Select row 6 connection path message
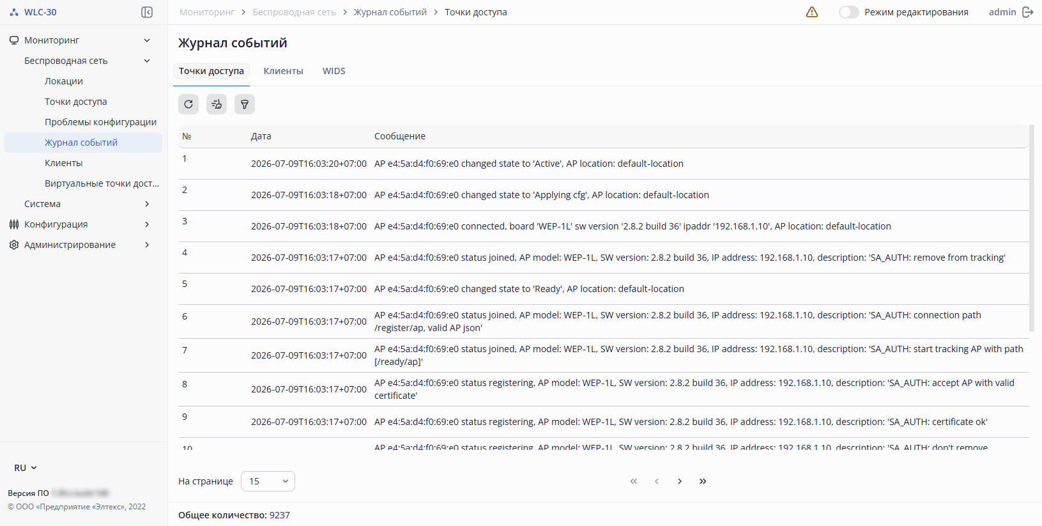The image size is (1042, 526). [678, 321]
